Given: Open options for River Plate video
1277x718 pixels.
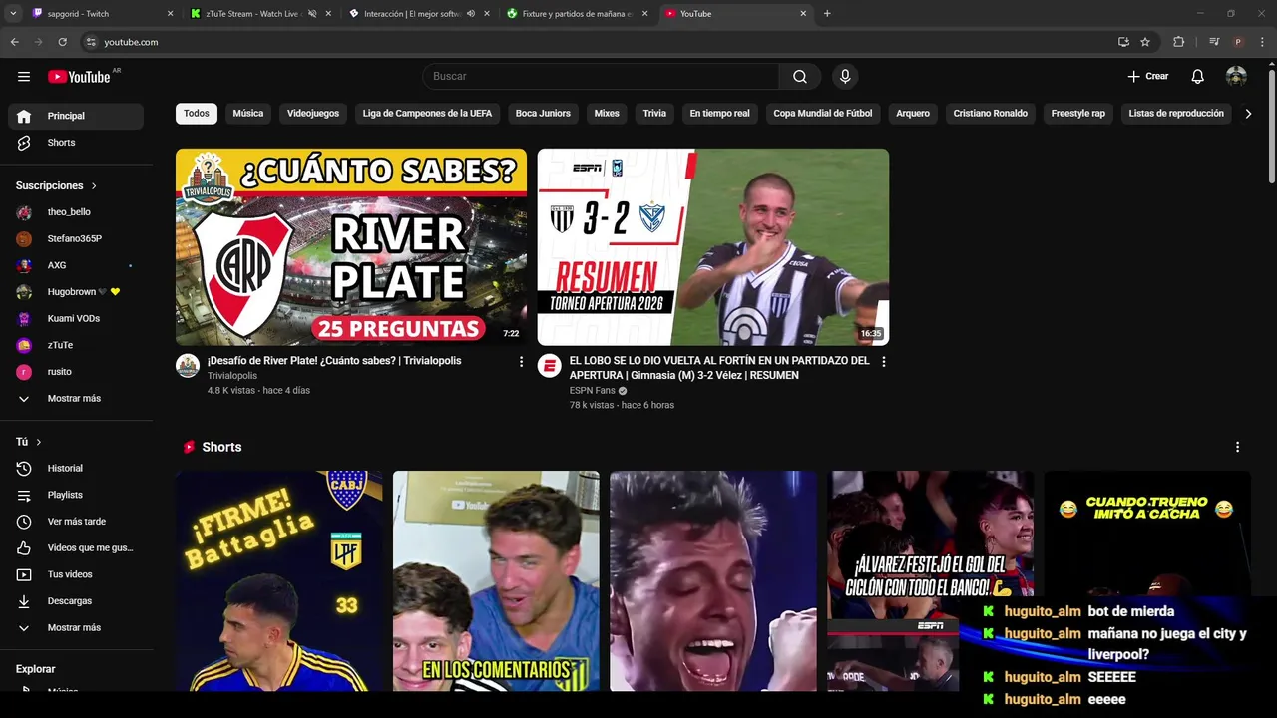Looking at the screenshot, I should (x=521, y=362).
